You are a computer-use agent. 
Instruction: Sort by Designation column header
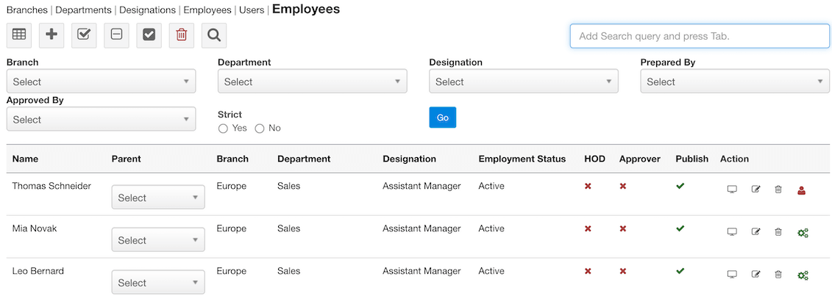pos(409,159)
